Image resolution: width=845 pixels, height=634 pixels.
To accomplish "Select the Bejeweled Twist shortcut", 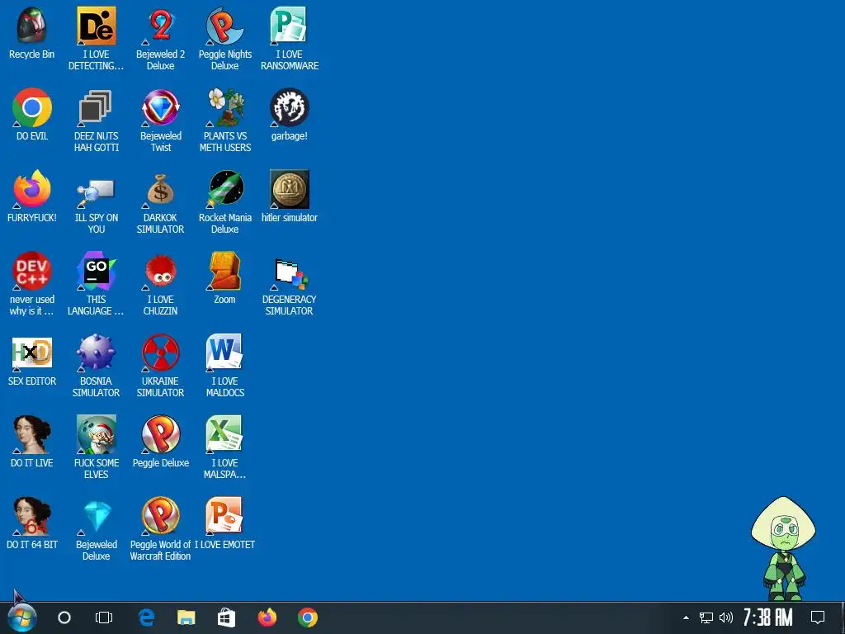I will pos(161,108).
